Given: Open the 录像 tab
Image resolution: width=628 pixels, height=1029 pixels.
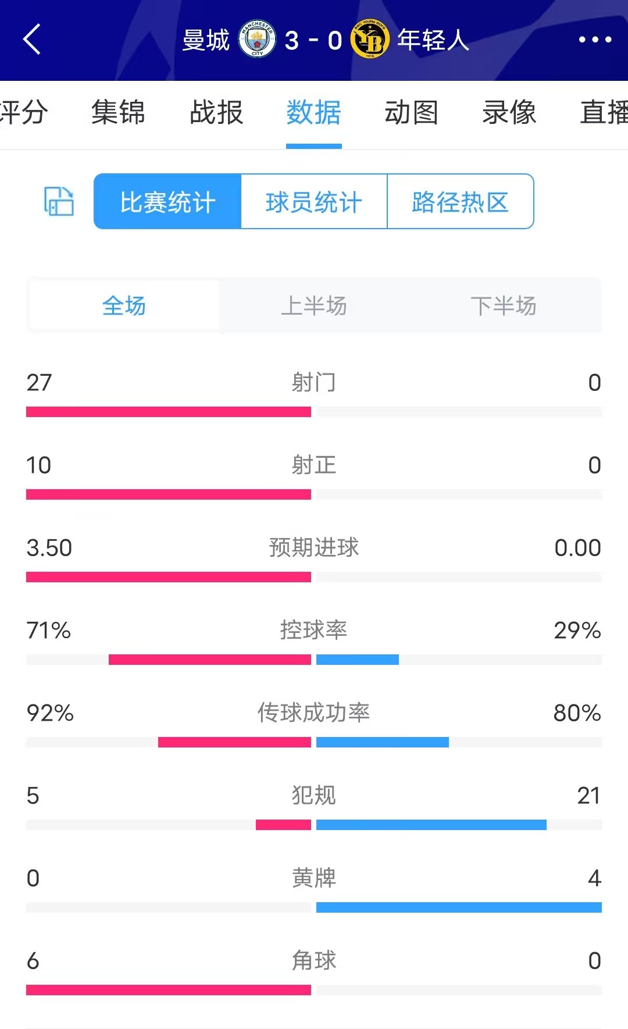Looking at the screenshot, I should tap(509, 112).
